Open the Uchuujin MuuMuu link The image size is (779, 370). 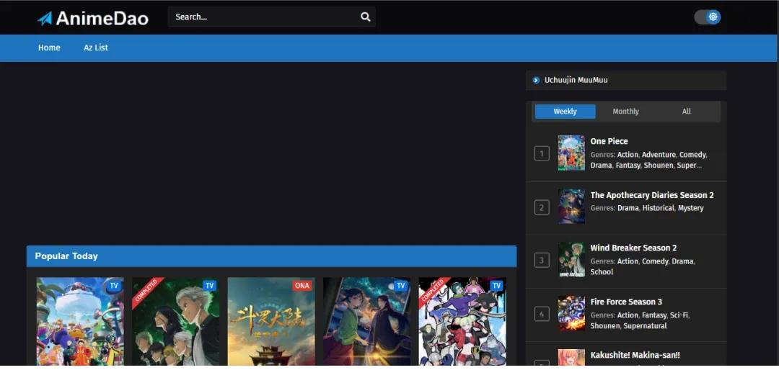click(576, 80)
